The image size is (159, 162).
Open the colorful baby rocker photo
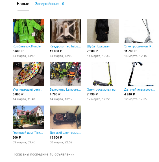coord(29,74)
